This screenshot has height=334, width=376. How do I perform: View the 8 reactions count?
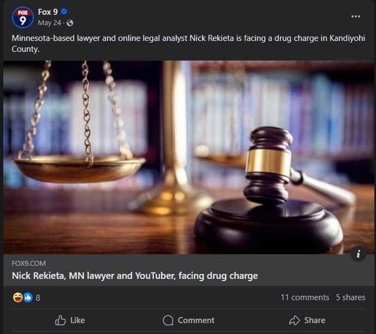38,298
